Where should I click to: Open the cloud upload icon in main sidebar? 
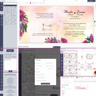(1, 18)
